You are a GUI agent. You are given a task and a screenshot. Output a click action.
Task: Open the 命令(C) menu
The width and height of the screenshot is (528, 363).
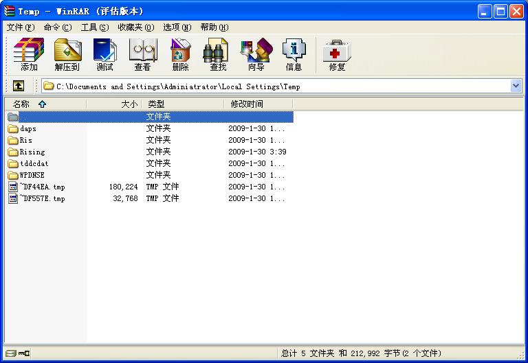pyautogui.click(x=58, y=27)
